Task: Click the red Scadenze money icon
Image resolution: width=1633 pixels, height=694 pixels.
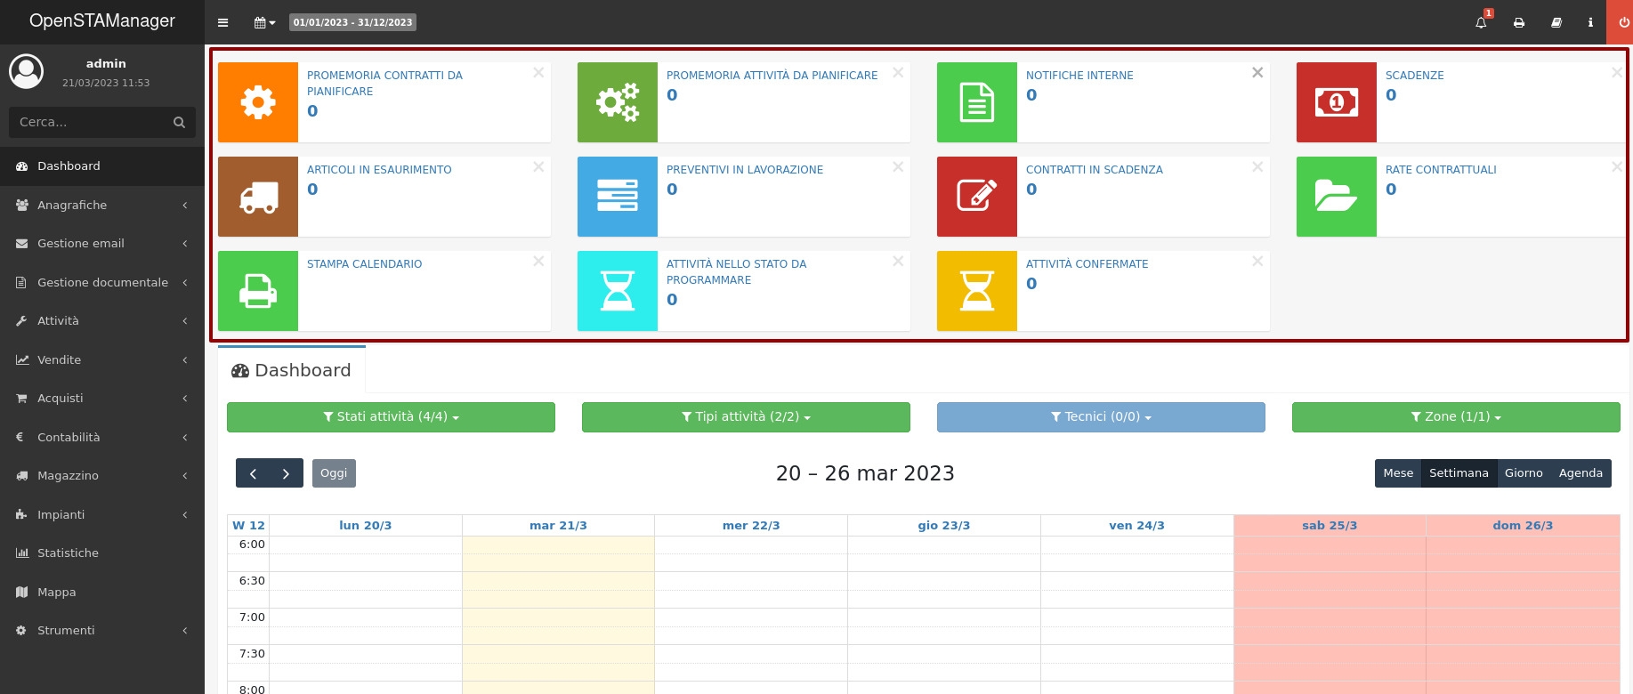Action: pyautogui.click(x=1336, y=102)
